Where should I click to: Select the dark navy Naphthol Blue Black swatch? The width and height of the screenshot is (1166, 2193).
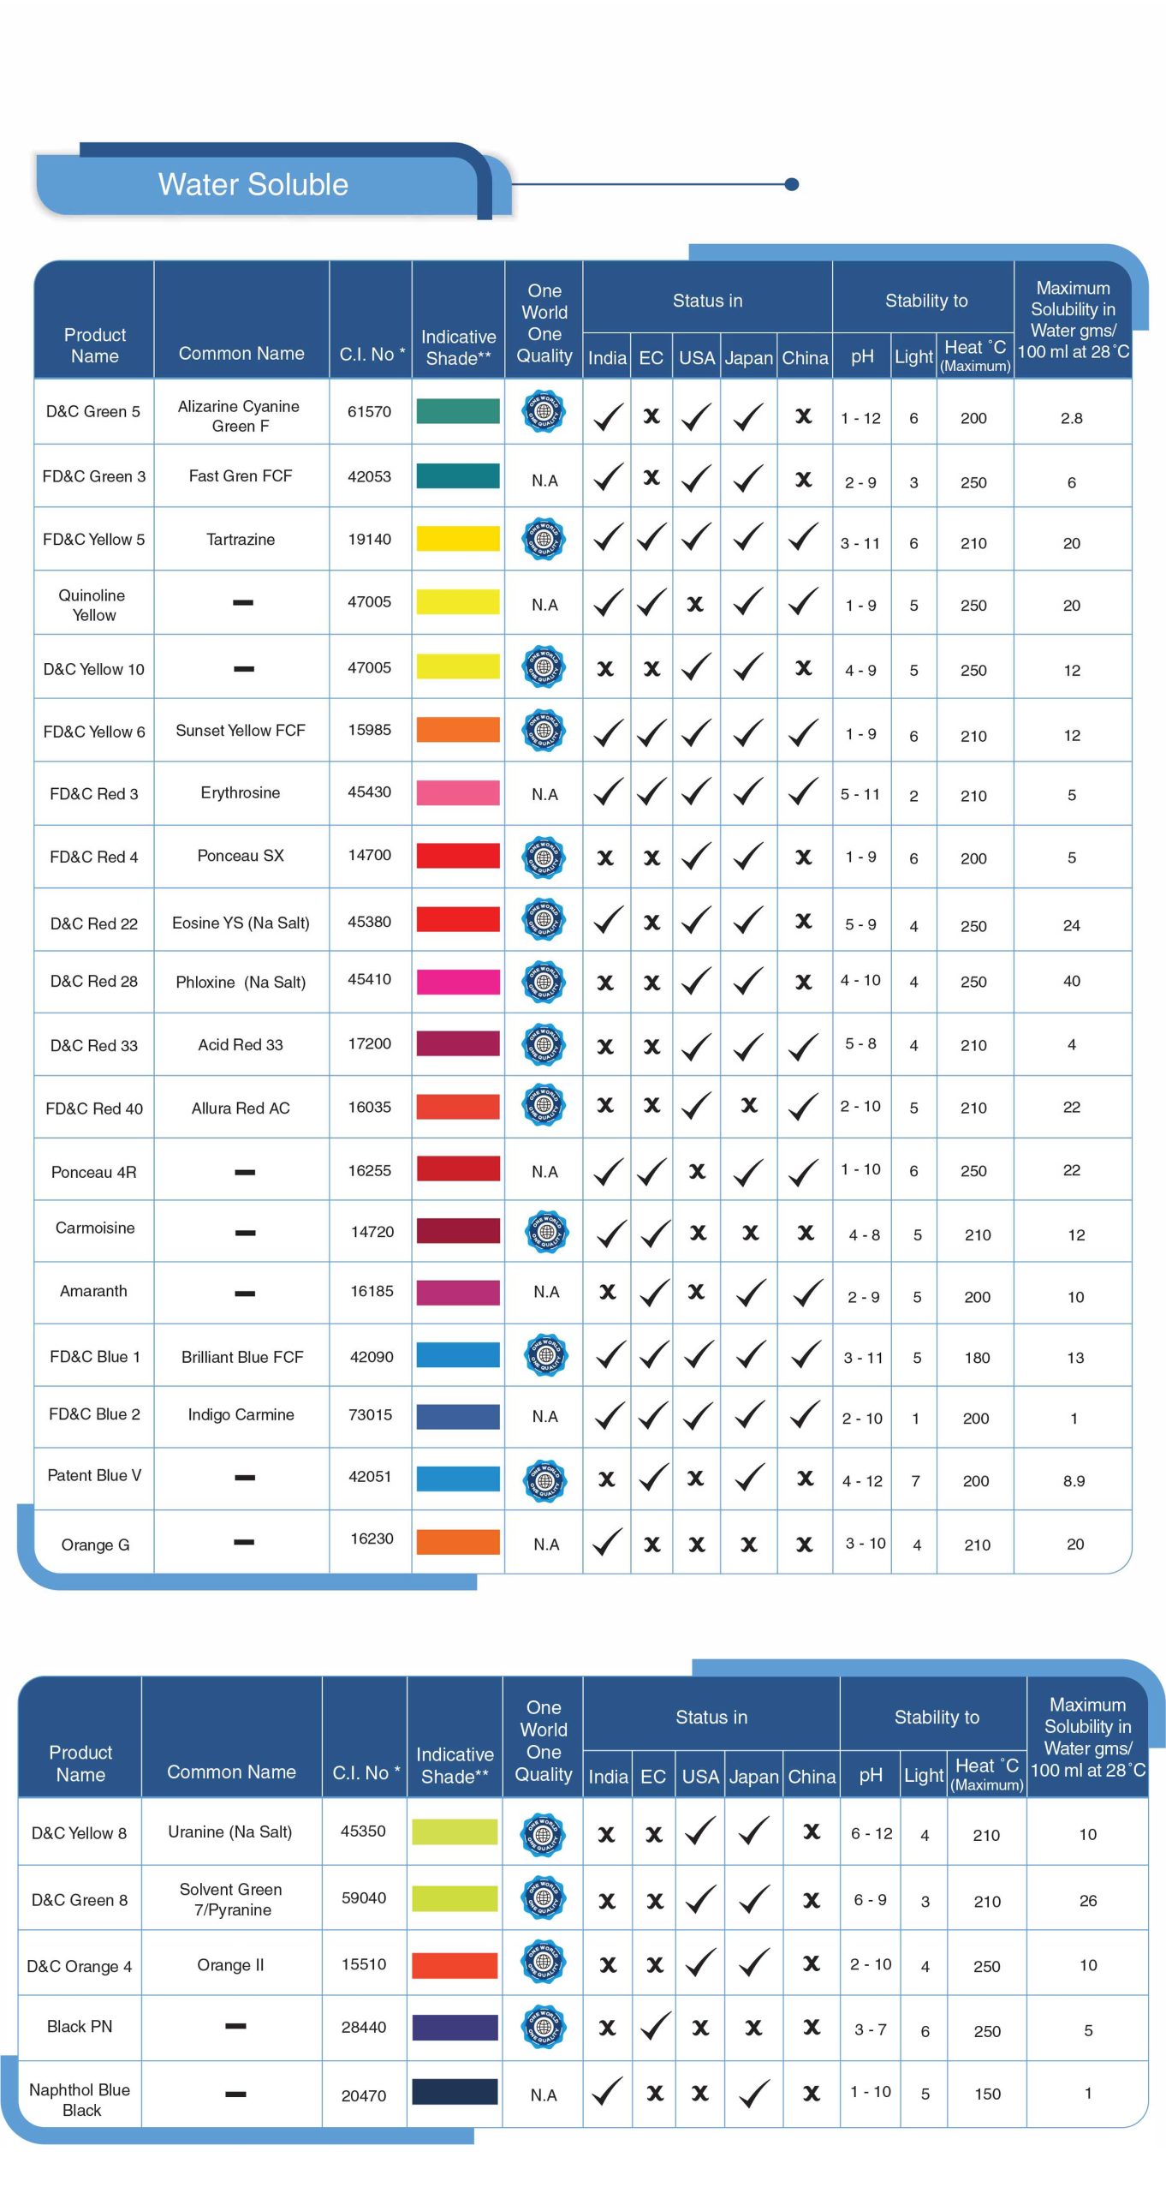(455, 2091)
